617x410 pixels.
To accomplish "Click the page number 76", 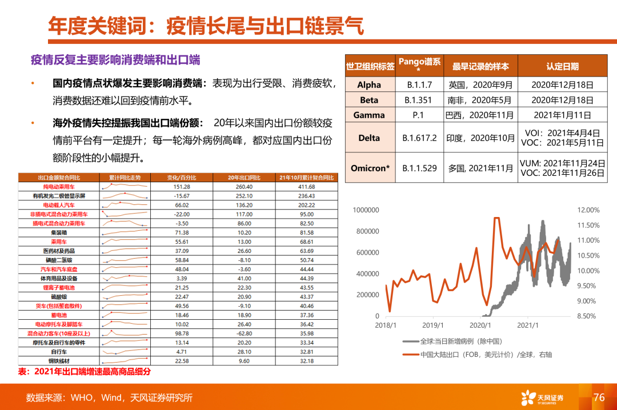I will 599,397.
